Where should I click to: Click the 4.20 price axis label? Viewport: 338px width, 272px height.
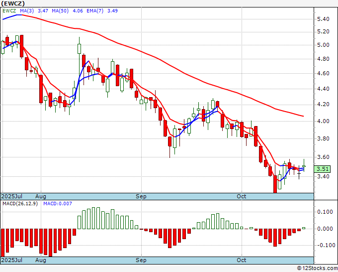coord(323,105)
